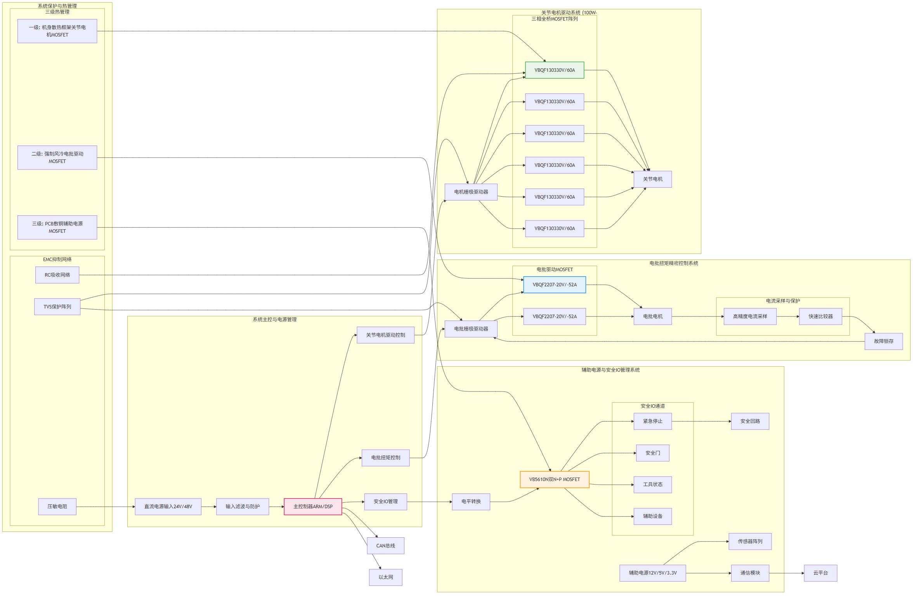Select the 以太网 node
The width and height of the screenshot is (919, 599).
click(x=385, y=577)
